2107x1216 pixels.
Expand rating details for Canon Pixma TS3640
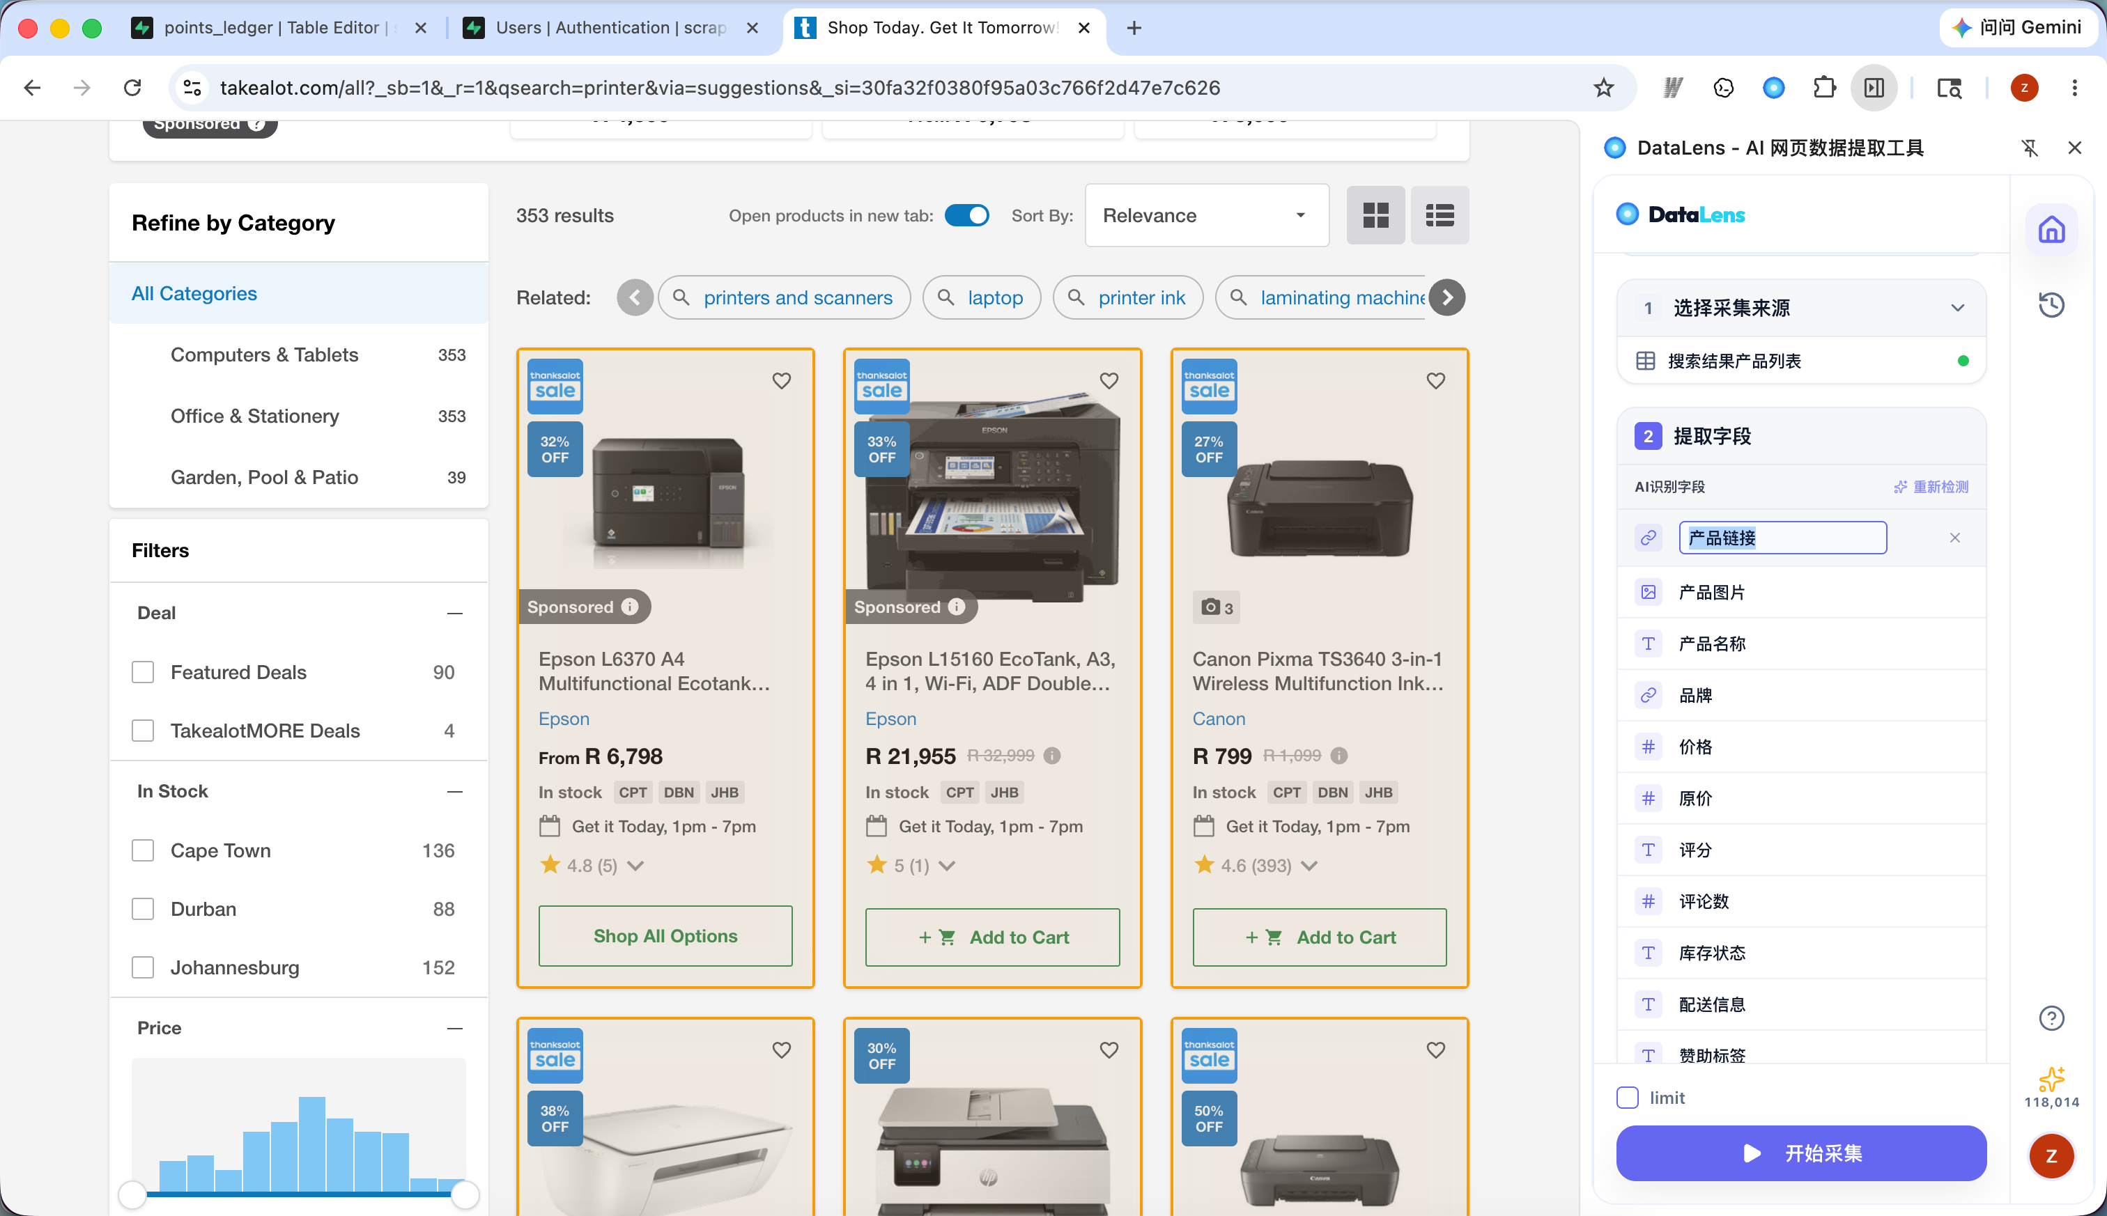click(x=1309, y=866)
